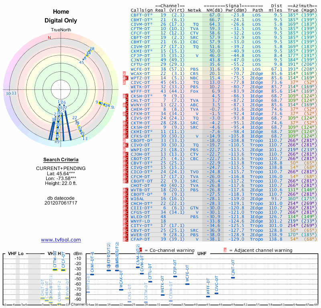Click the CFCF-DT callsign in the table
This screenshot has height=308, width=321.
(x=140, y=33)
